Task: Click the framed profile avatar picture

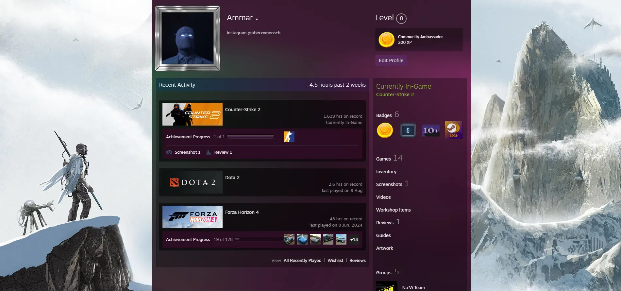Action: 188,38
